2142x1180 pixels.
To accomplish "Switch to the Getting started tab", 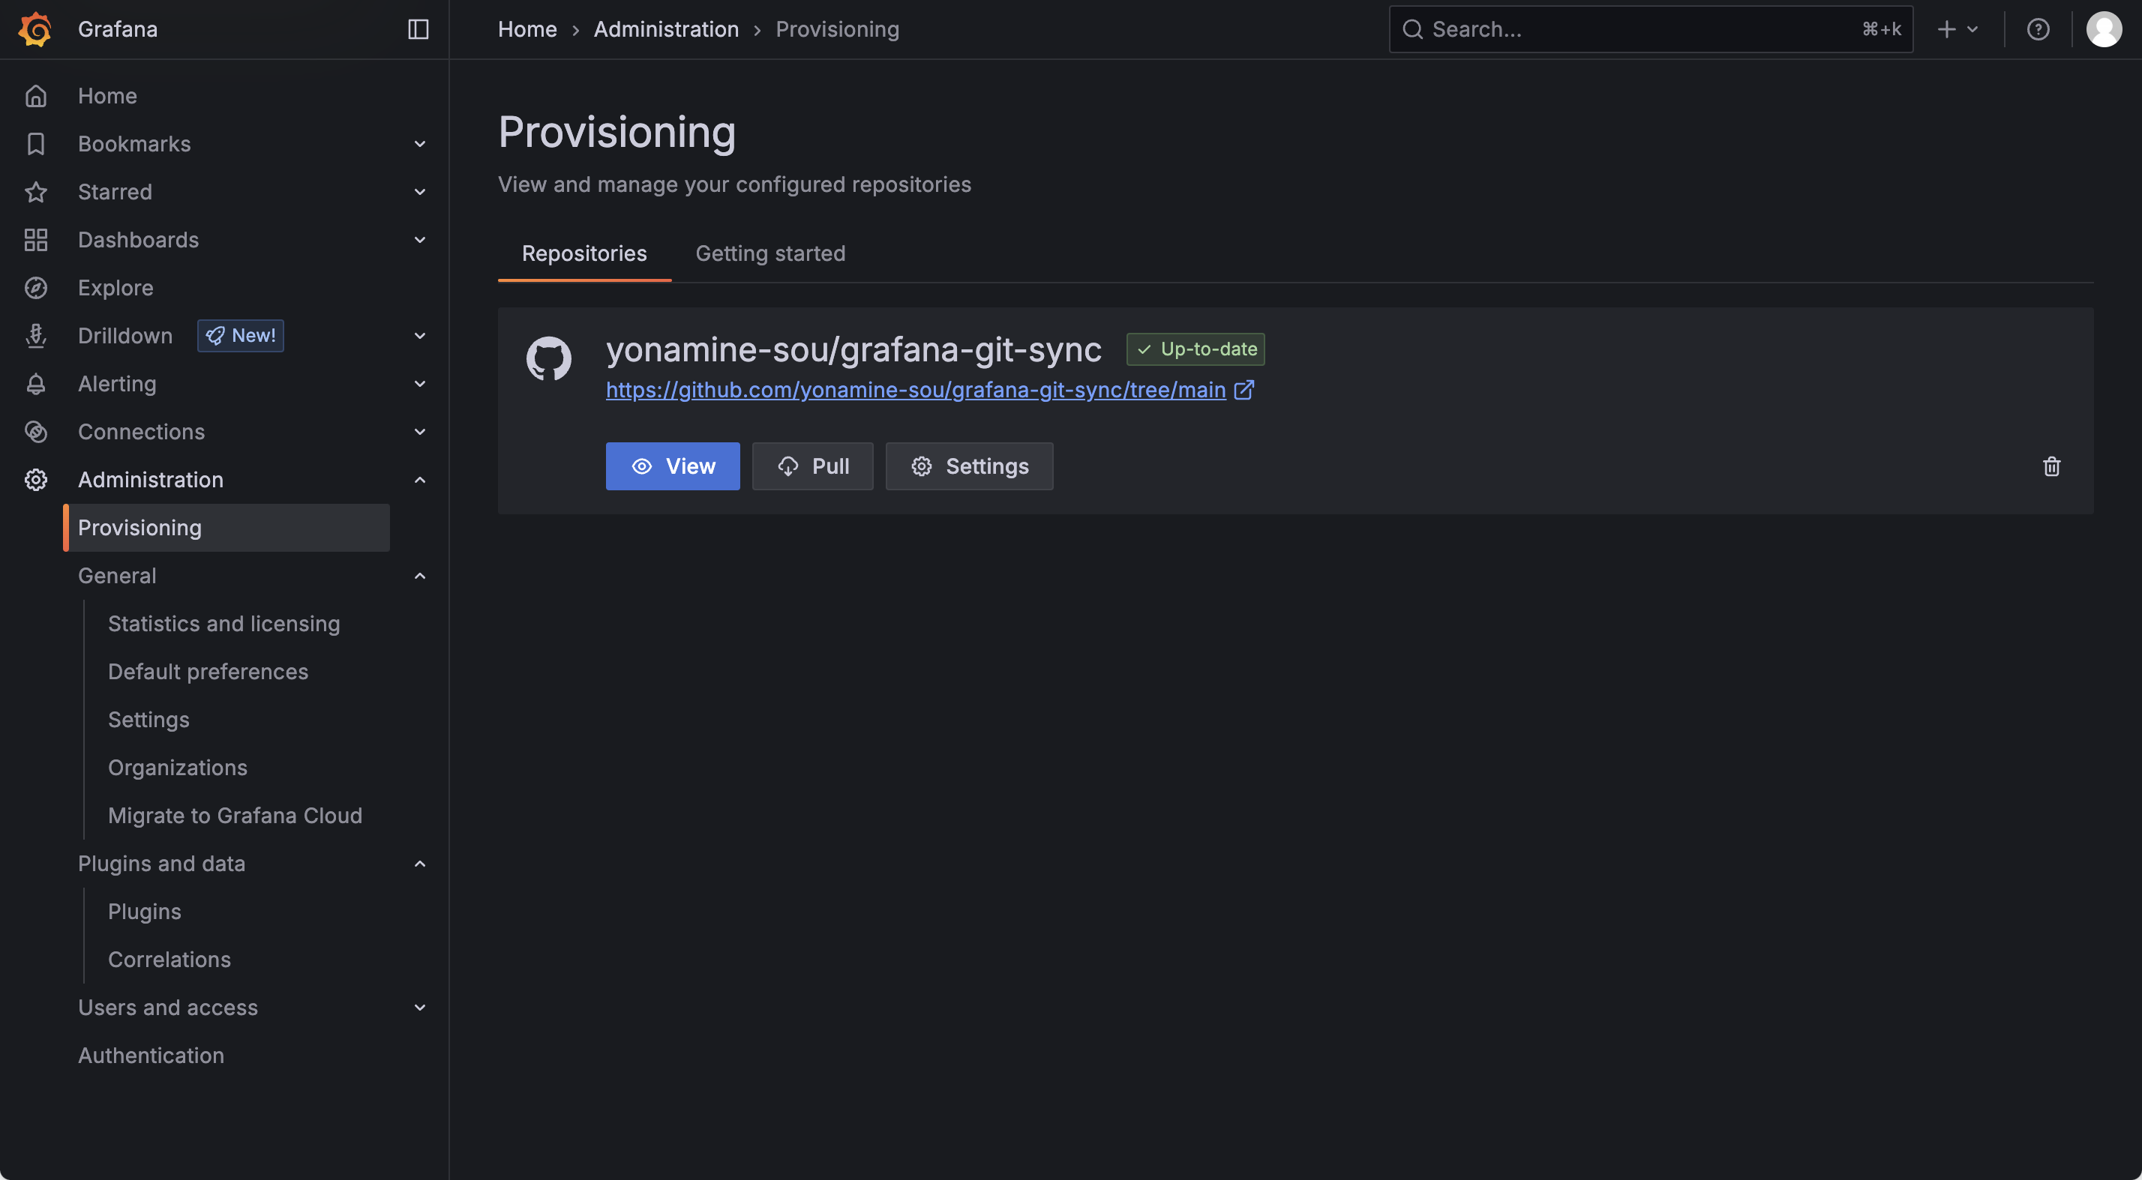I will [x=770, y=253].
